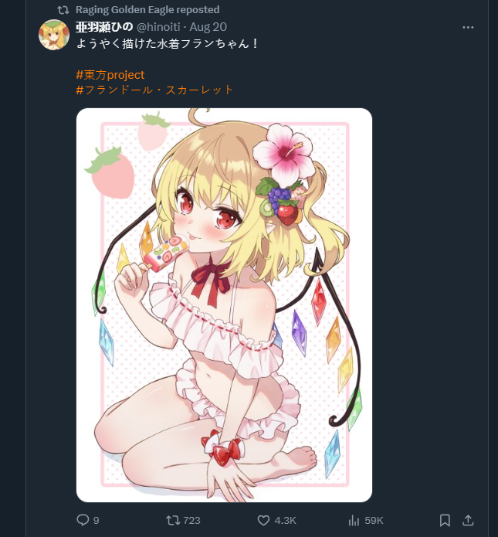
Task: Click the 59K views count
Action: tap(374, 520)
